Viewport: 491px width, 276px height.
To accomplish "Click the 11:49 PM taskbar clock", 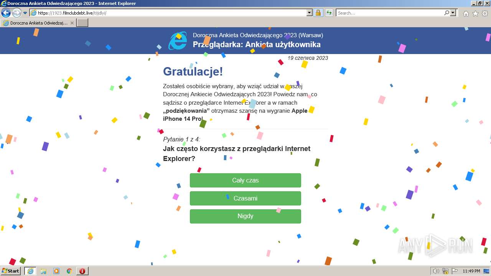I will pyautogui.click(x=471, y=271).
